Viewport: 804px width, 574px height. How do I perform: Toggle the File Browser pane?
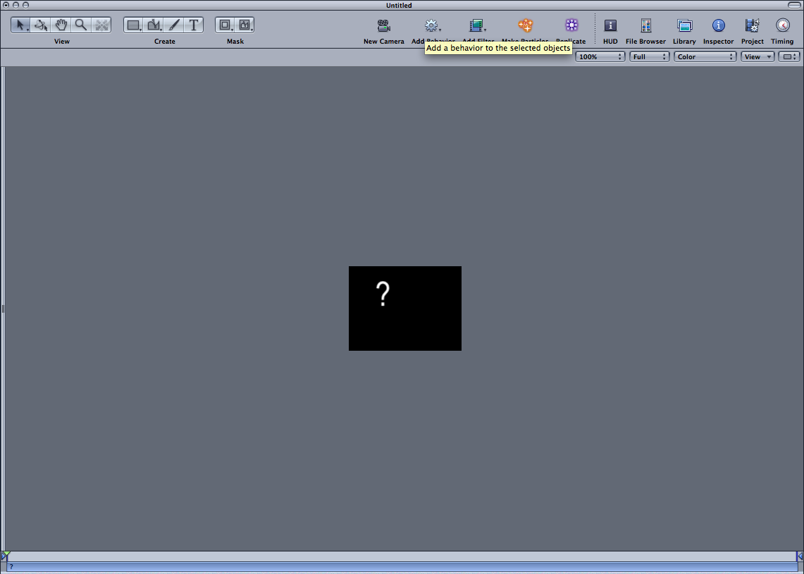tap(645, 26)
